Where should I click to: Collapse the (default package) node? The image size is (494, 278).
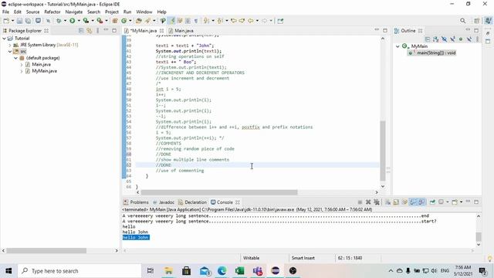pyautogui.click(x=15, y=58)
